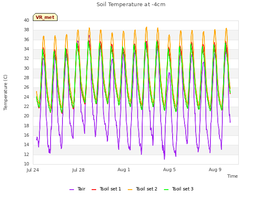The height and width of the screenshot is (197, 263).
Task: Select the Time axis label
Action: click(233, 176)
